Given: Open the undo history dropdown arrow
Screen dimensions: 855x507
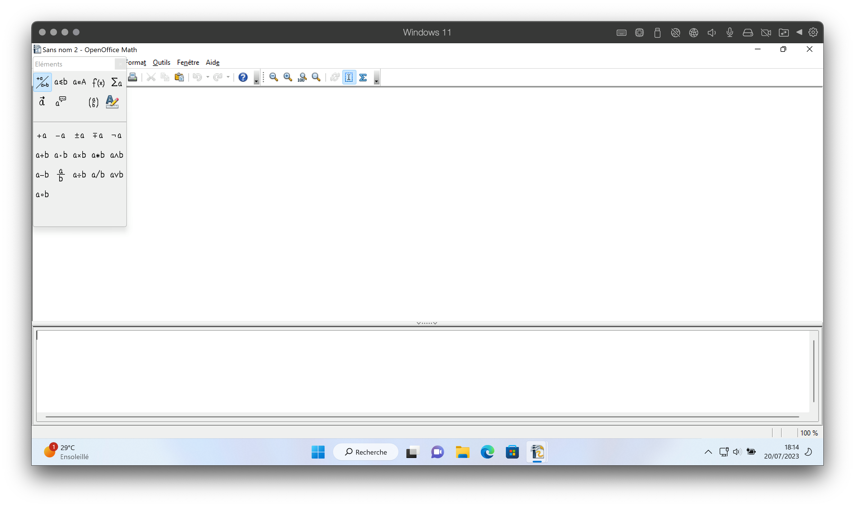Looking at the screenshot, I should pyautogui.click(x=208, y=77).
